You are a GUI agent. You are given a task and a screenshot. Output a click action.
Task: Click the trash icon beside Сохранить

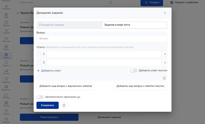click(64, 105)
